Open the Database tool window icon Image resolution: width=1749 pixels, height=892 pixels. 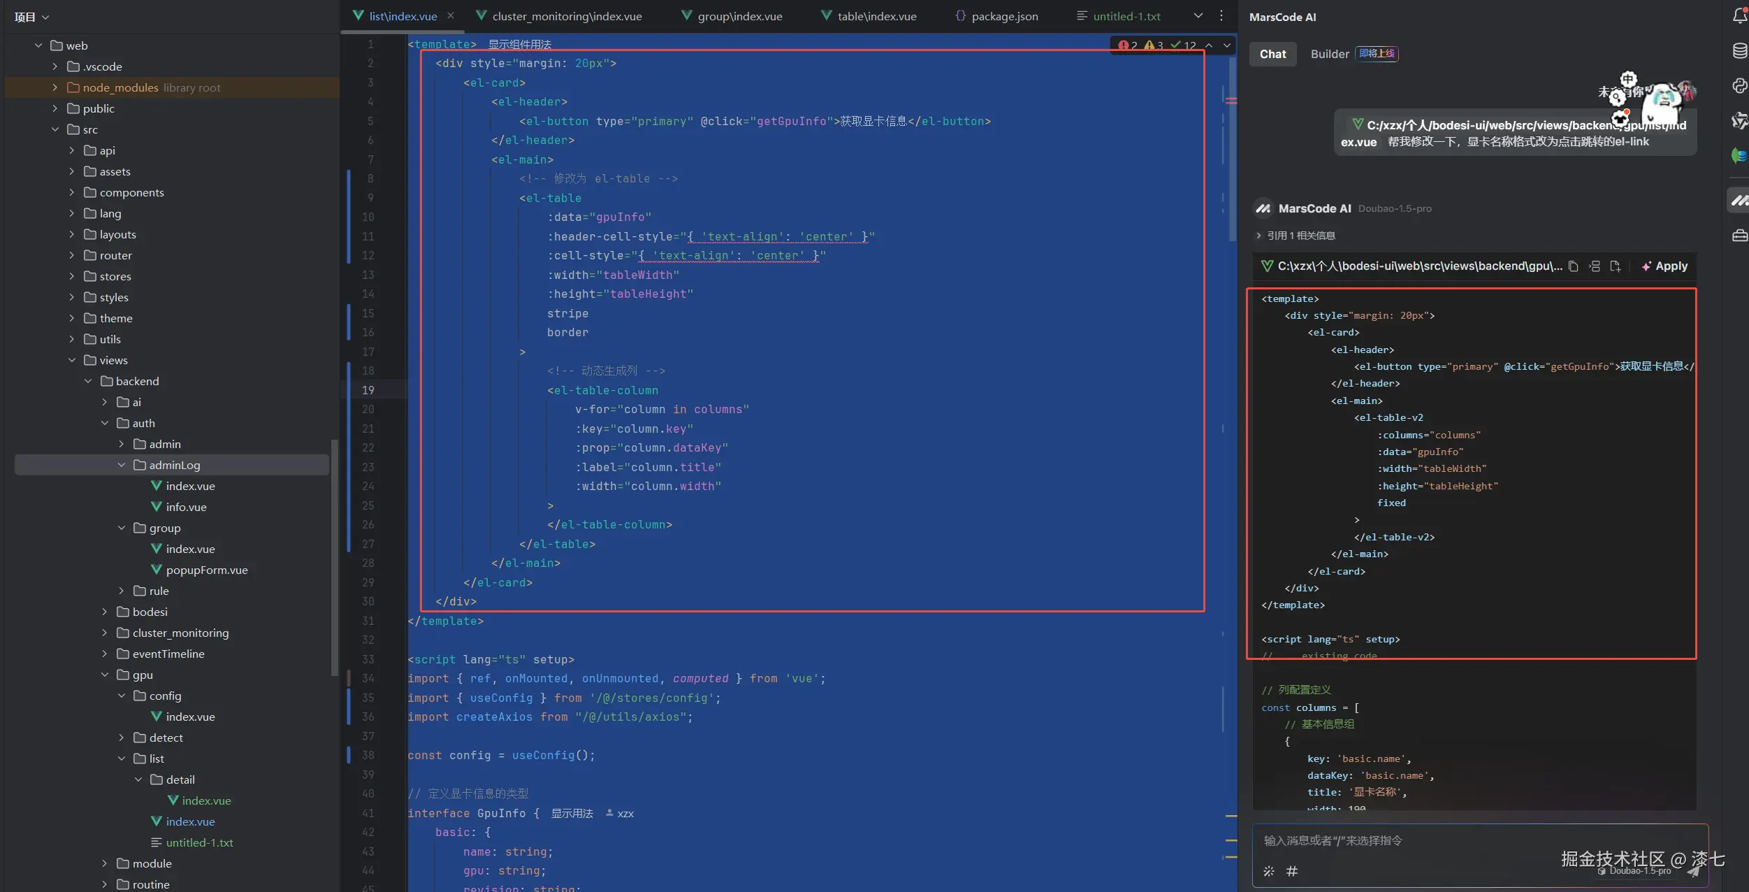coord(1740,50)
